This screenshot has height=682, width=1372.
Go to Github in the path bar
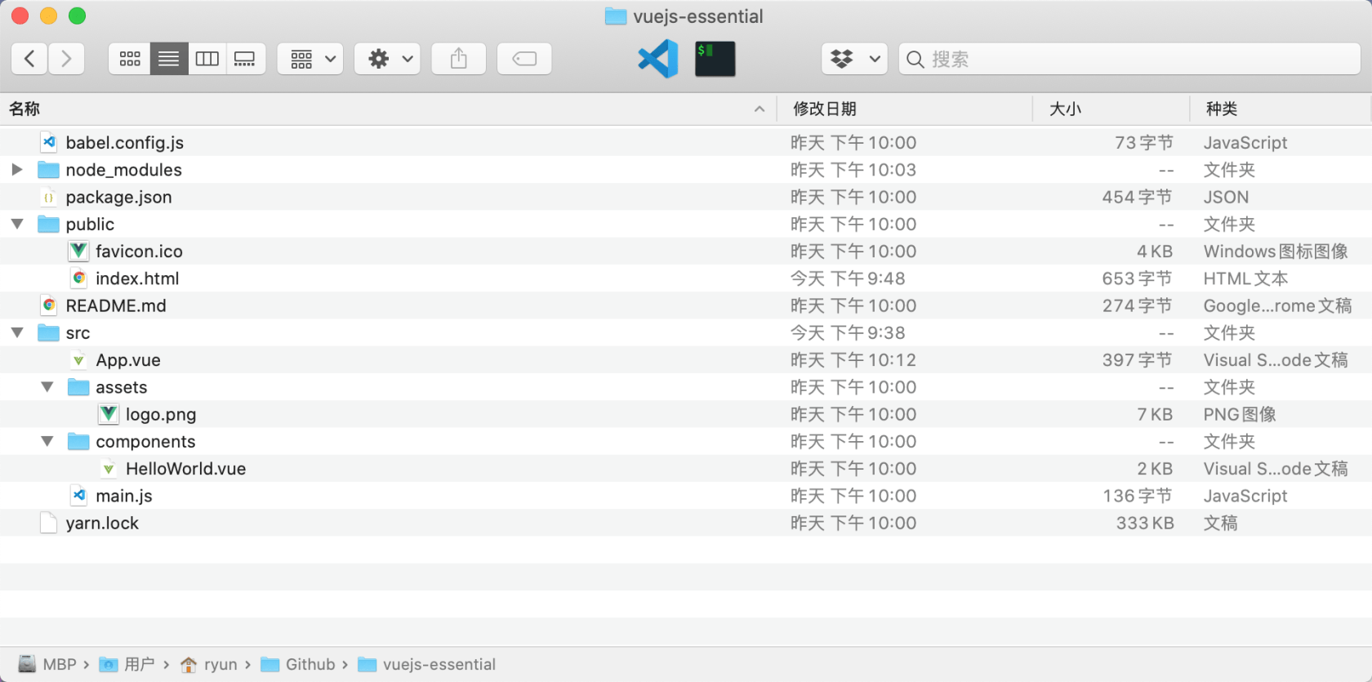[298, 664]
